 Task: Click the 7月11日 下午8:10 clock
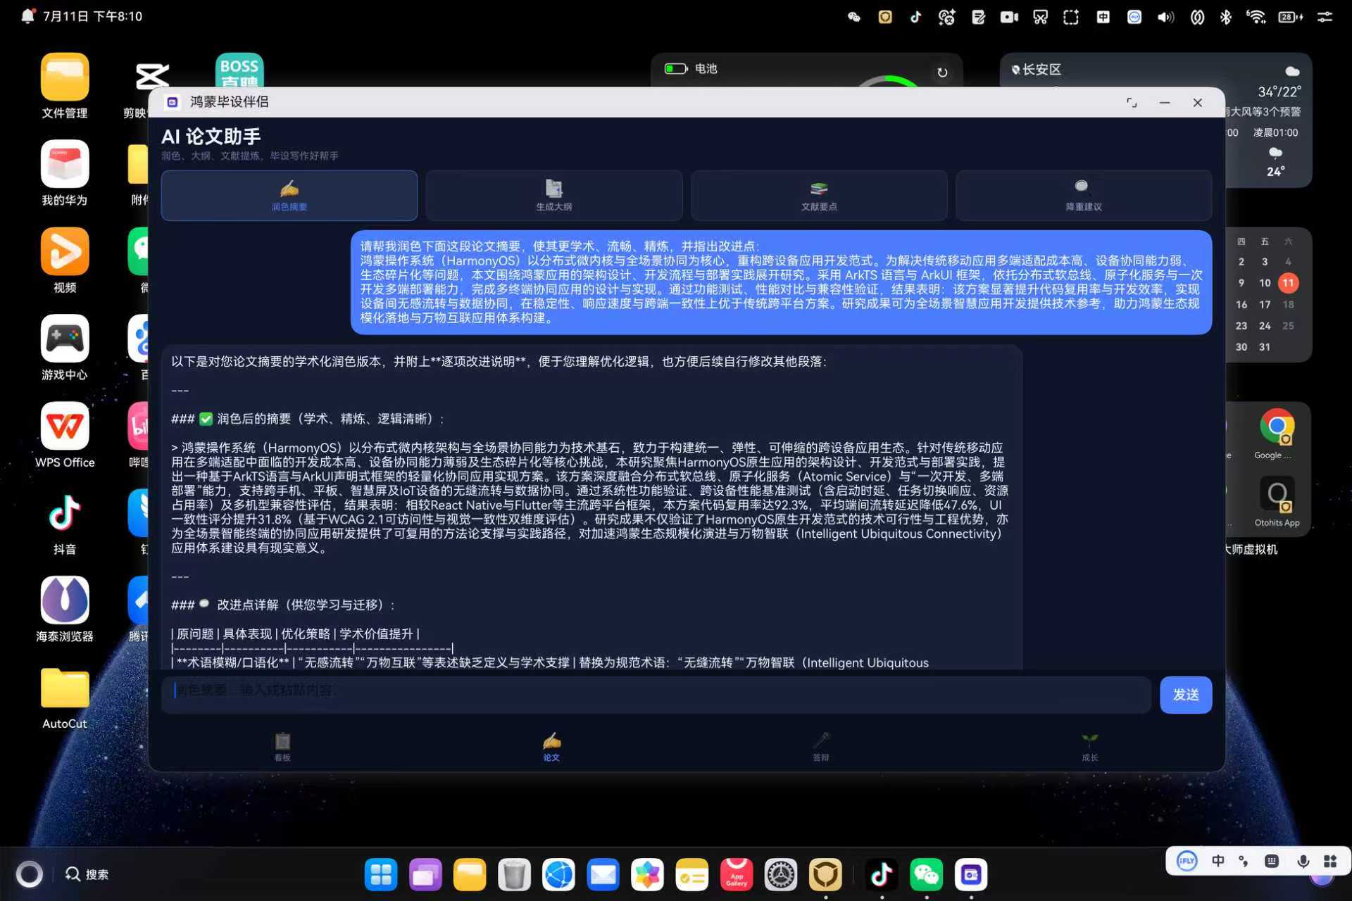click(x=92, y=16)
